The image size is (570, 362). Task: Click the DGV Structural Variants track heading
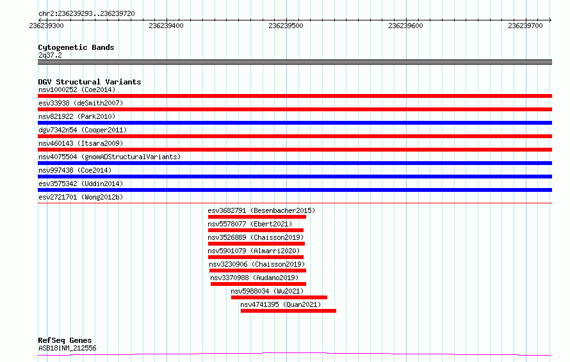tap(90, 82)
